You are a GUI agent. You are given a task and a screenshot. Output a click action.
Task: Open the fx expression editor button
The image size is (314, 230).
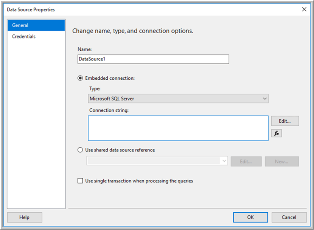pos(277,133)
